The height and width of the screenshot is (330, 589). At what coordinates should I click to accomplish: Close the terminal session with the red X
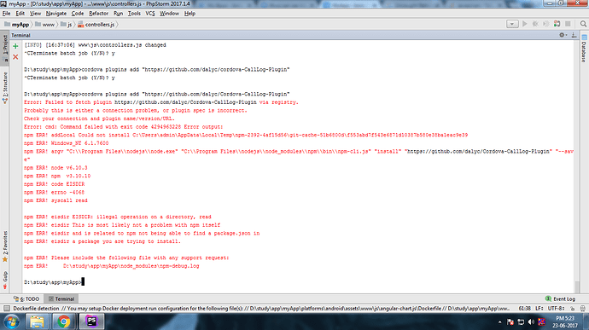click(x=15, y=57)
